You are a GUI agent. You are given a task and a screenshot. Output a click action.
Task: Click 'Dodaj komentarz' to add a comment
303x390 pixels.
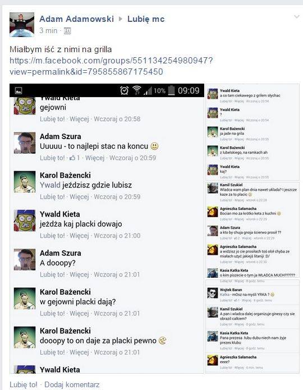(x=72, y=384)
